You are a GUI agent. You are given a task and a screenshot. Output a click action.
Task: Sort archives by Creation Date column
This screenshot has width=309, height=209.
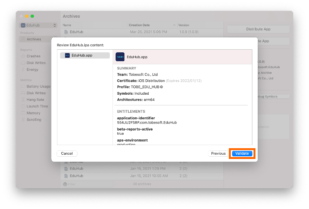(139, 25)
